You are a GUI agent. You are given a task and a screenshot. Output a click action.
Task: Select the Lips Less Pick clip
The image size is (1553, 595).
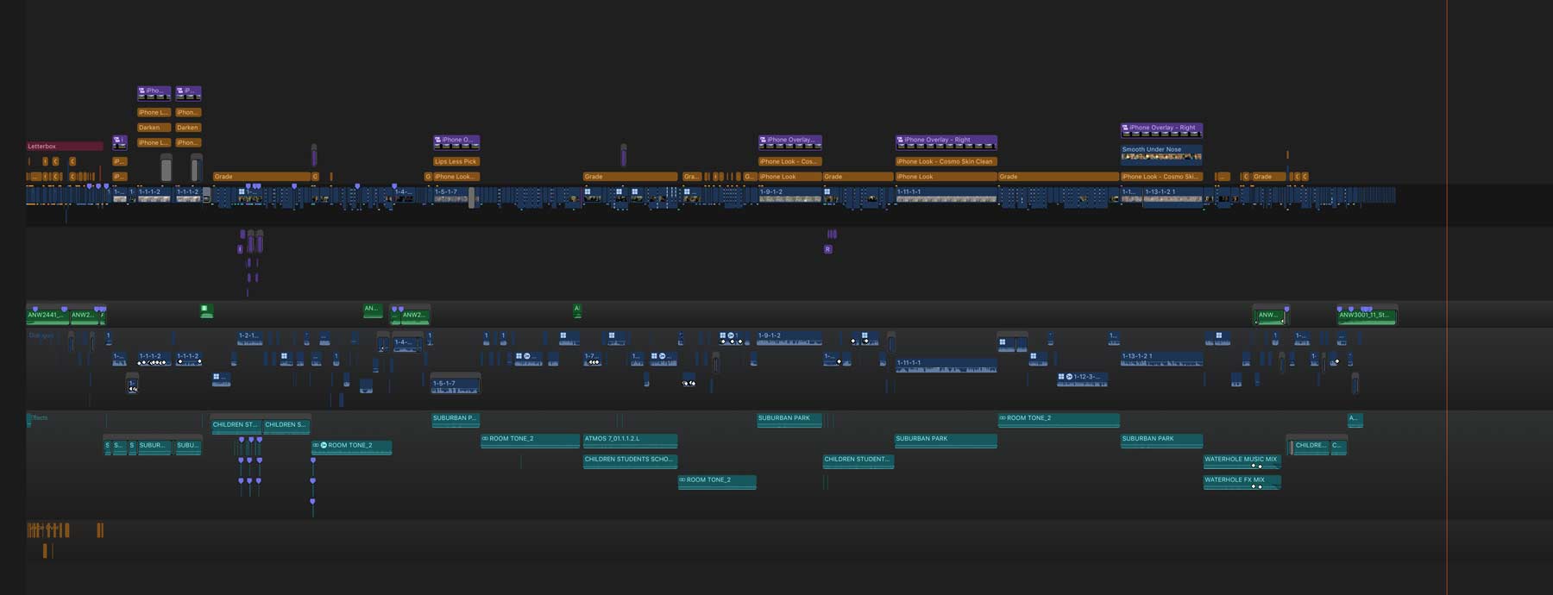click(x=456, y=161)
